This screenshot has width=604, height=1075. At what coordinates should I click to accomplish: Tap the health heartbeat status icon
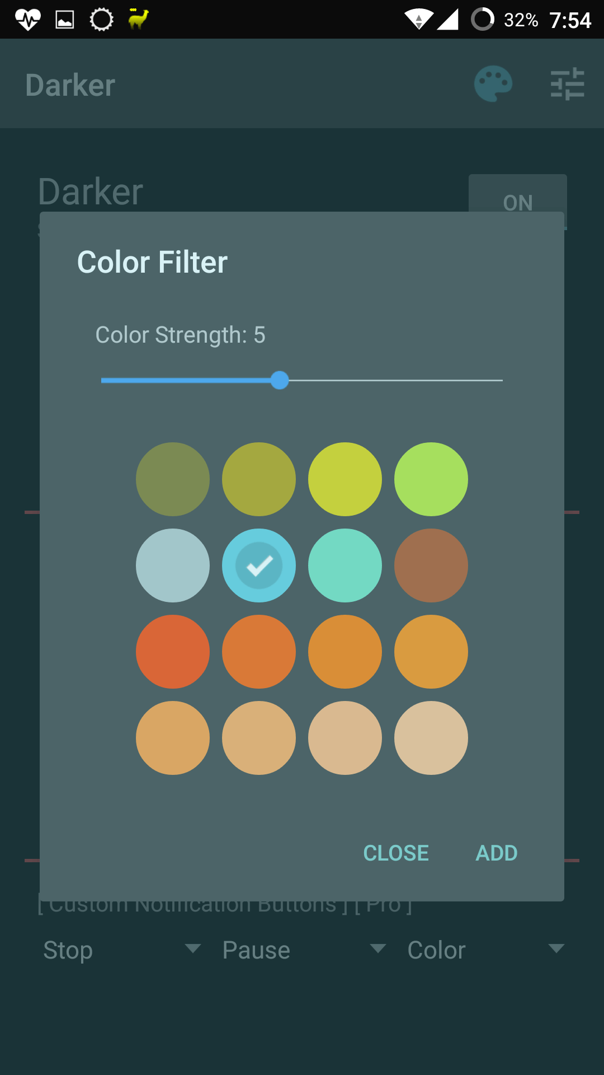click(27, 20)
